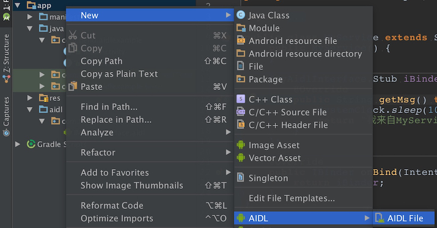
Task: Collapse the aidl folder node
Action: pos(30,110)
